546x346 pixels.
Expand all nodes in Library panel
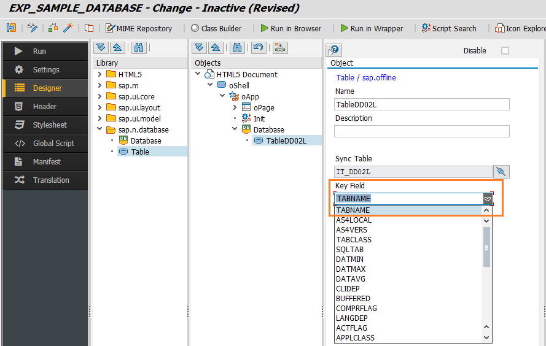click(101, 48)
